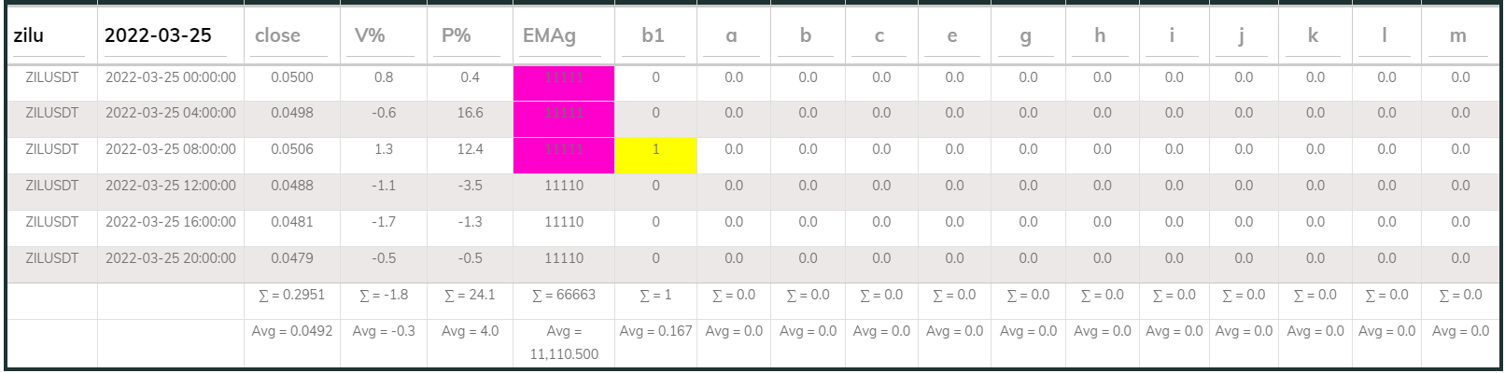Select the EMAg sum cell showing 66663
The width and height of the screenshot is (1505, 373).
563,295
